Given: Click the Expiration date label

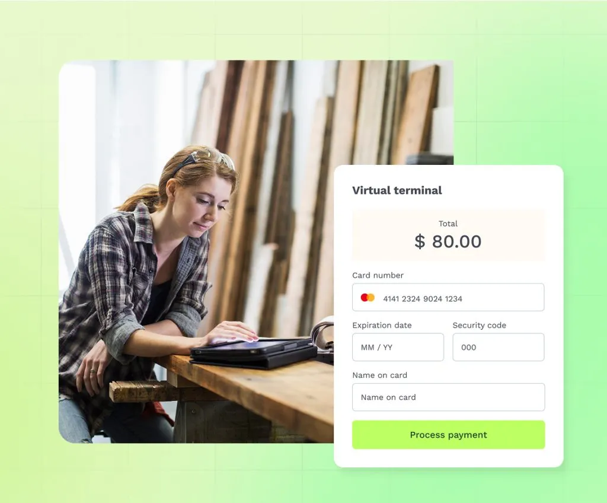Looking at the screenshot, I should click(382, 325).
